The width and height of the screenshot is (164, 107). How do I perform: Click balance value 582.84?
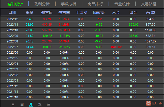pos(151,36)
